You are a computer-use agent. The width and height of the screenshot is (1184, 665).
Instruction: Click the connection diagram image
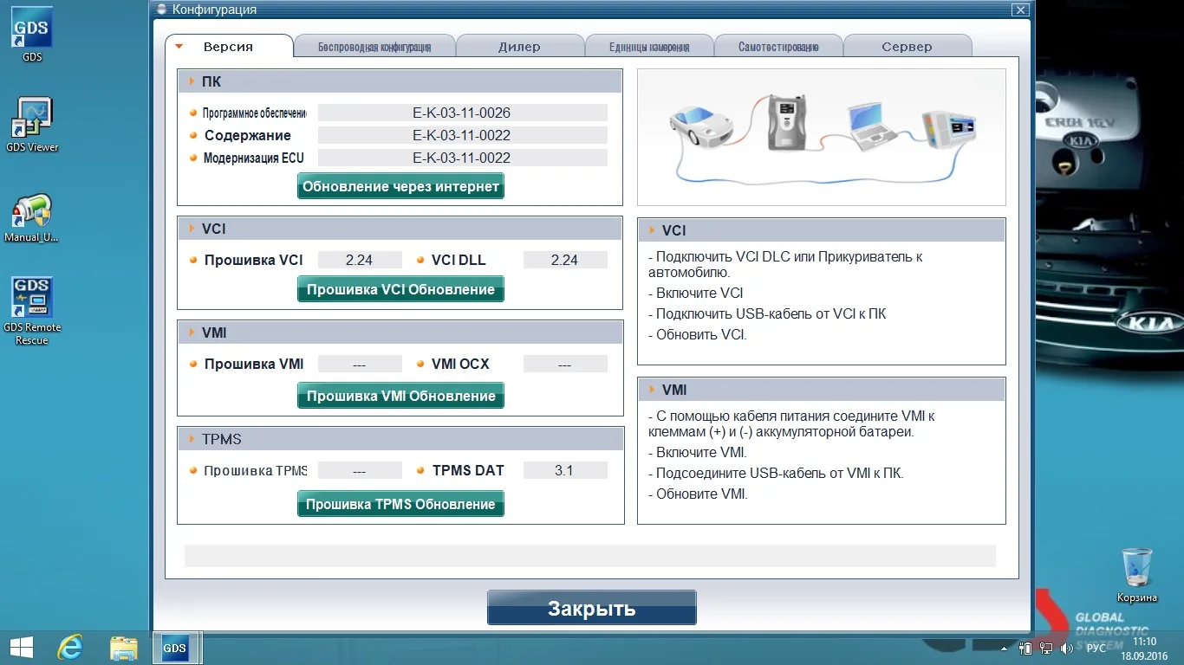822,137
